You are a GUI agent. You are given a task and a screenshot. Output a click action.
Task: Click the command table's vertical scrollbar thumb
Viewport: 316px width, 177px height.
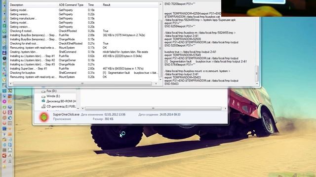[x=160, y=48]
